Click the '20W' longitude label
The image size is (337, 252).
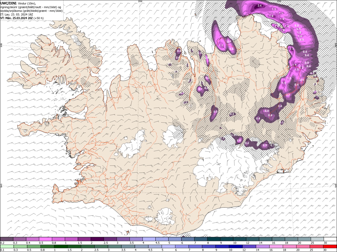pyautogui.click(x=140, y=1)
